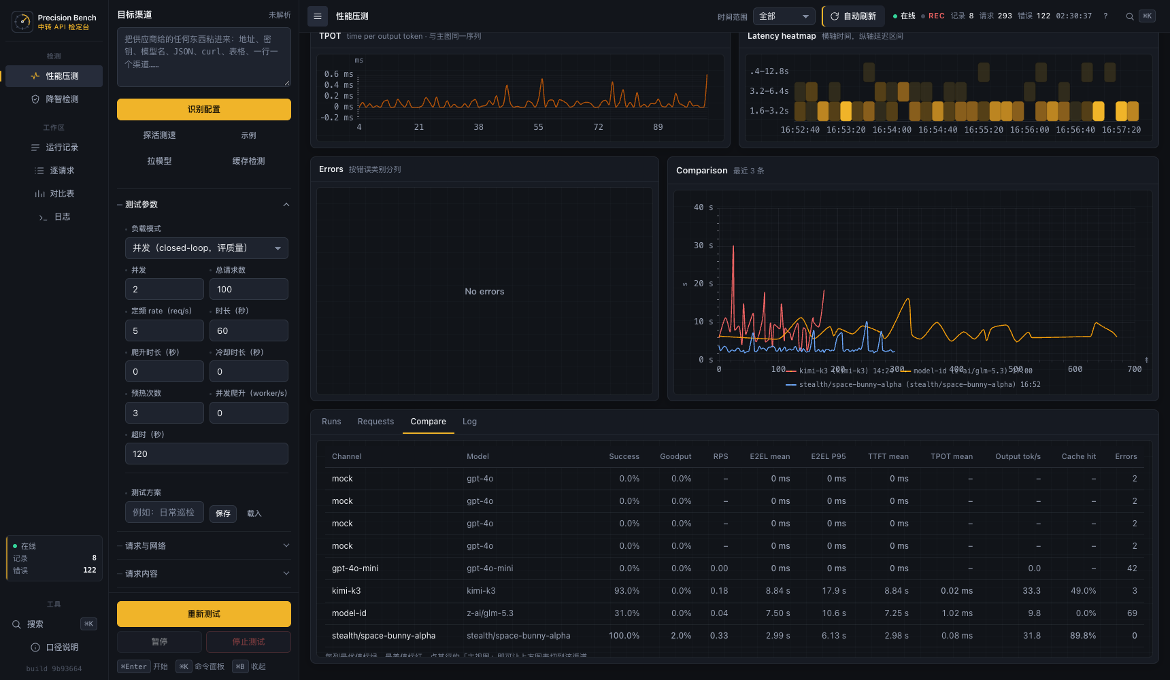The width and height of the screenshot is (1170, 680).
Task: Click the 超时 input showing 120
Action: click(207, 454)
